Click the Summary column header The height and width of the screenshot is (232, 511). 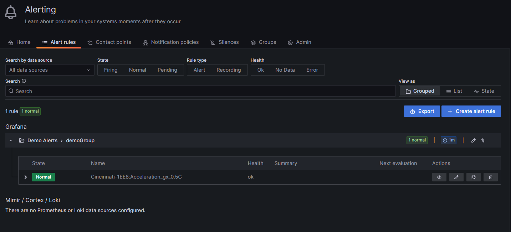click(x=286, y=163)
